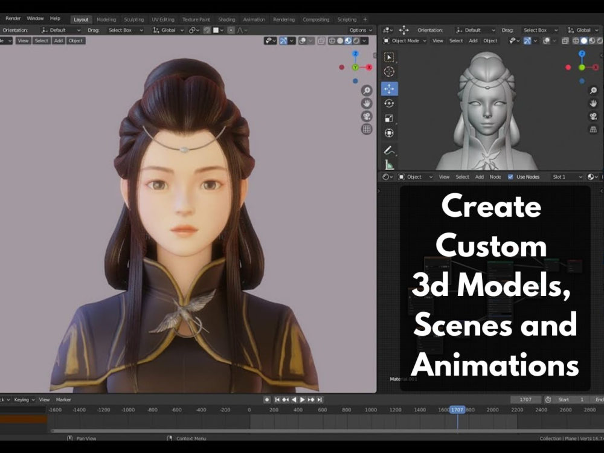604x453 pixels.
Task: Activate the Scale tool in right viewport
Action: pyautogui.click(x=389, y=118)
